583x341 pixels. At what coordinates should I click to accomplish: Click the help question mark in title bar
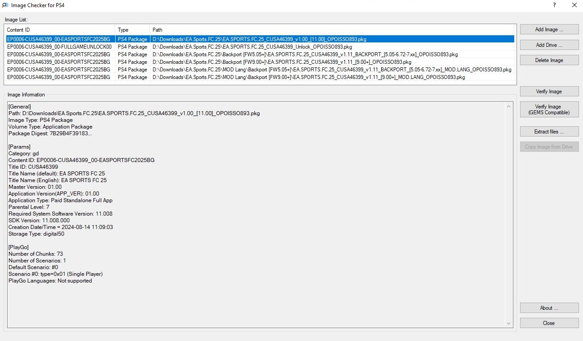pos(554,5)
